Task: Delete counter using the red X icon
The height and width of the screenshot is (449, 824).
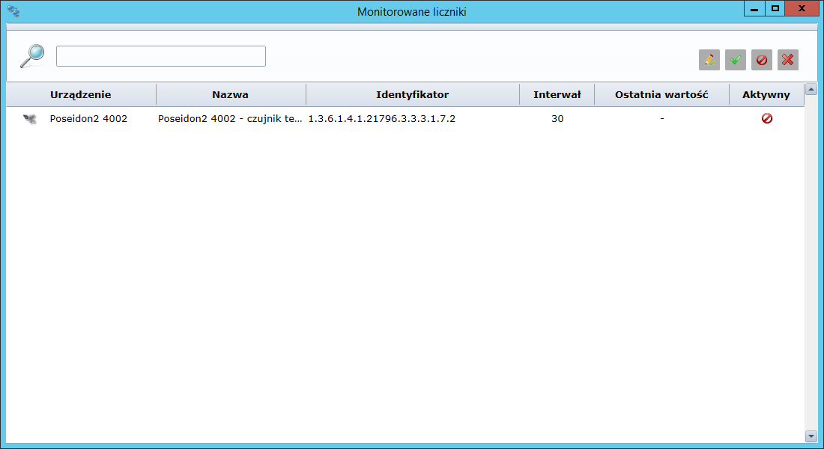Action: point(788,60)
